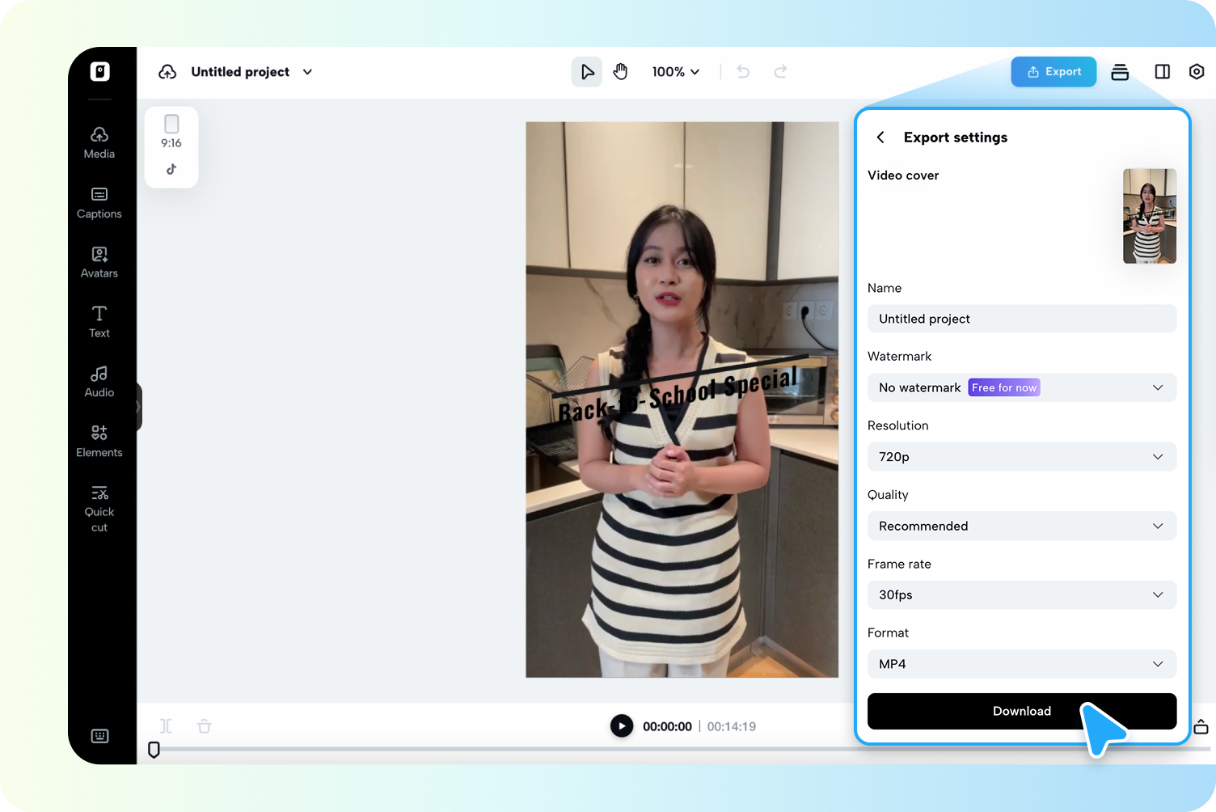Open the Media panel
Screen dimensions: 1216x812
click(99, 142)
